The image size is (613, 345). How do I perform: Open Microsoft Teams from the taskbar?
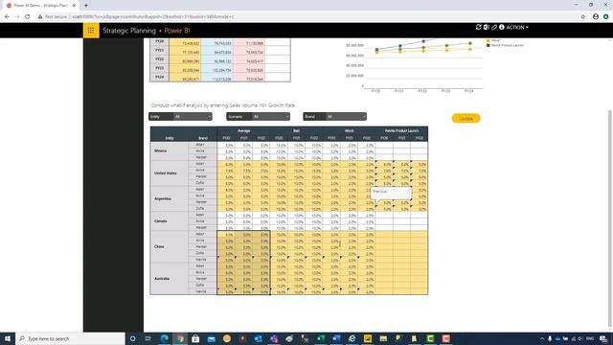274,338
